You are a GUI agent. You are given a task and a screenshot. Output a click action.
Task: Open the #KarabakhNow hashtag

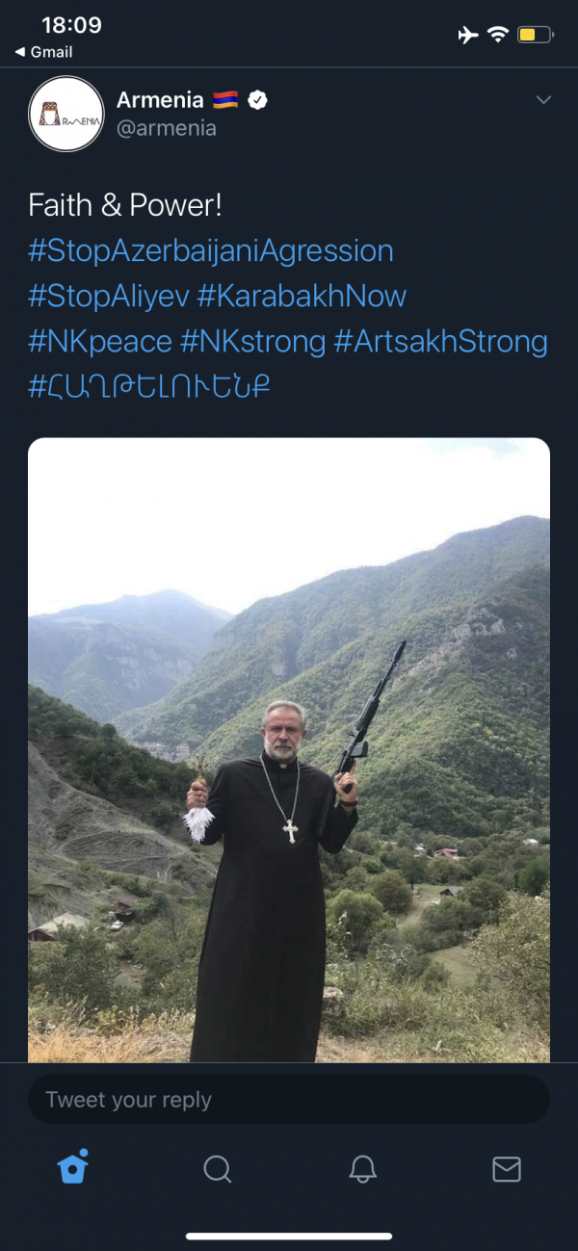click(302, 296)
